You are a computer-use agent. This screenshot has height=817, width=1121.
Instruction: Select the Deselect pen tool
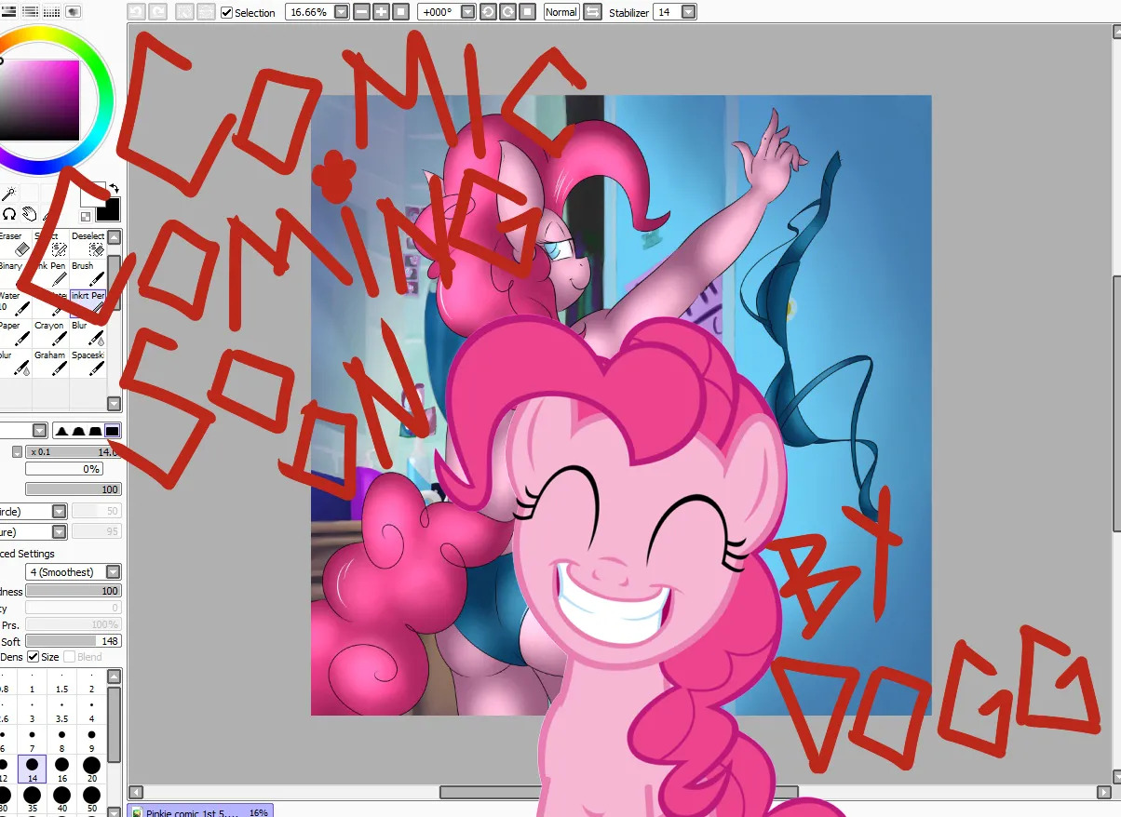point(88,244)
